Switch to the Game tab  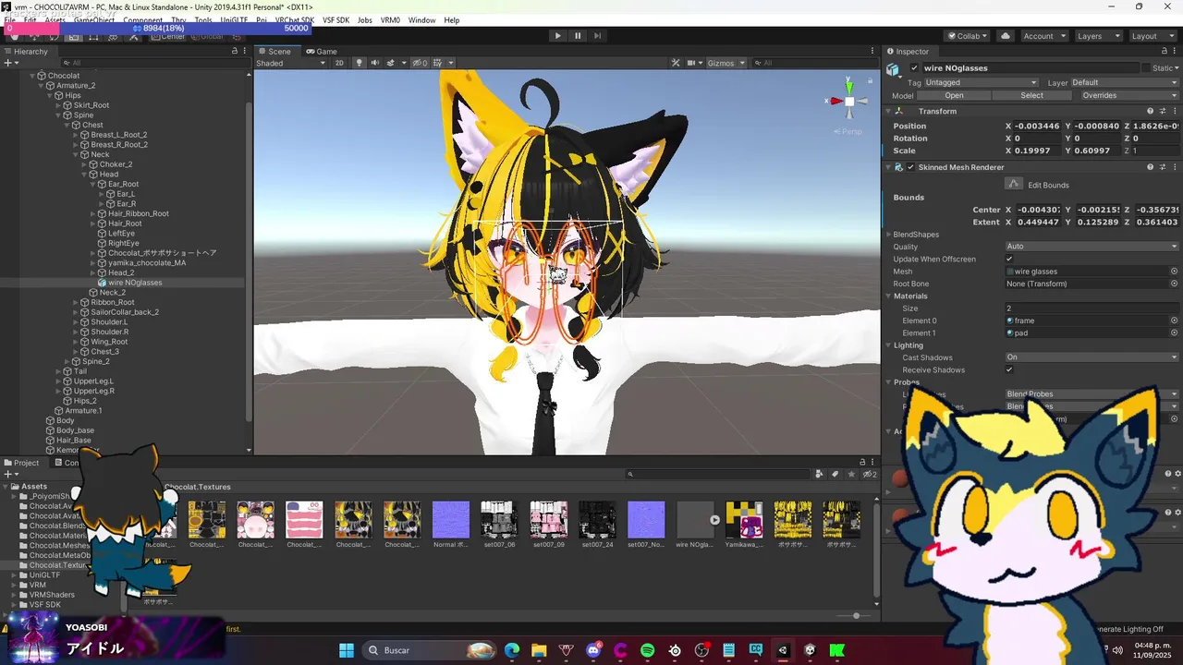(x=322, y=52)
